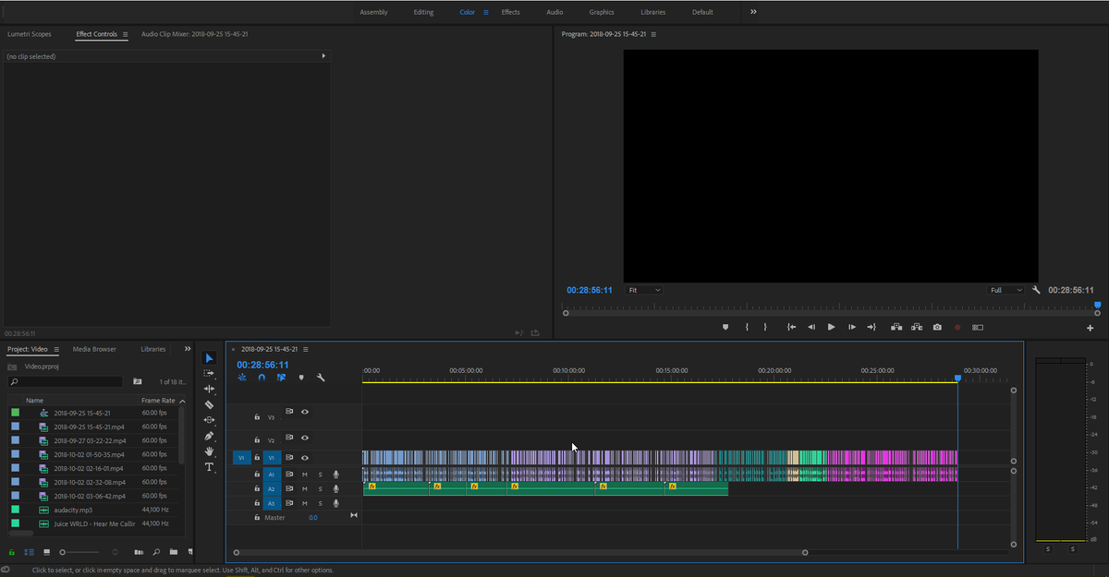The width and height of the screenshot is (1109, 577).
Task: Open the Effect Controls panel menu
Action: click(x=125, y=34)
